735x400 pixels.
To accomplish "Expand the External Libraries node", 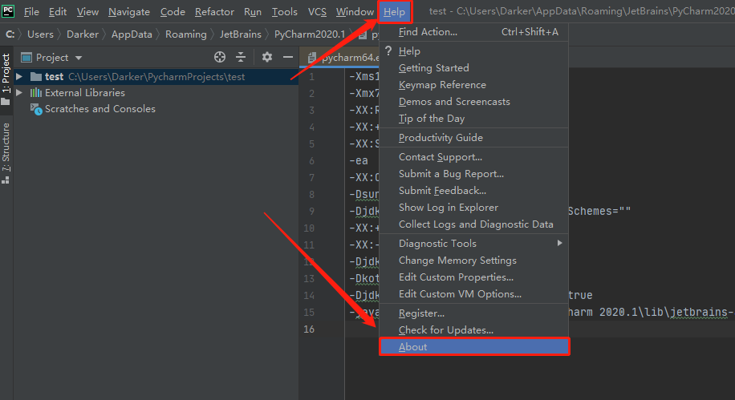I will [19, 93].
